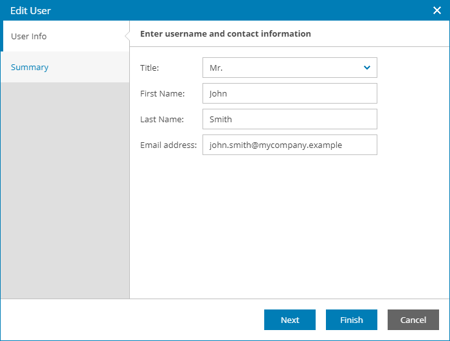The height and width of the screenshot is (341, 450).
Task: Place cursor in the Email address field
Action: click(x=289, y=145)
